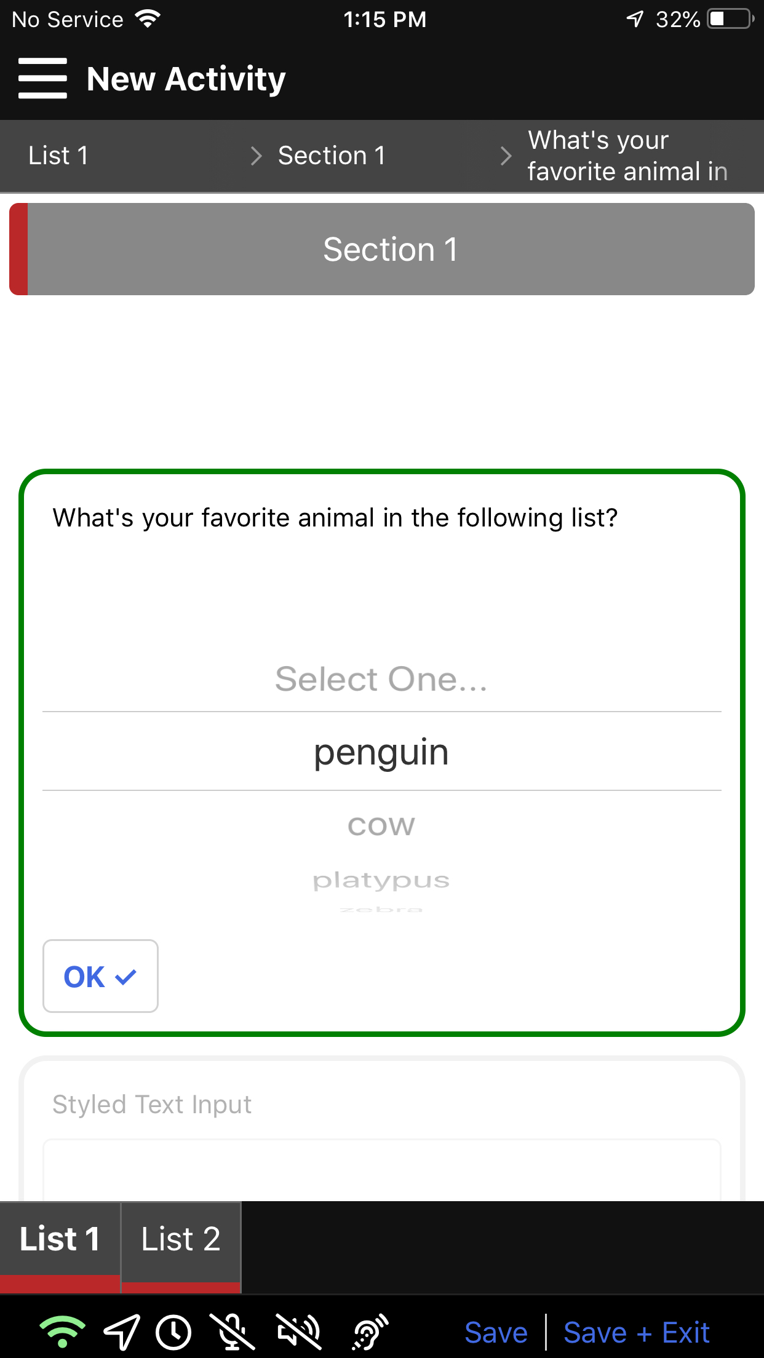Switch to the List 2 tab

(x=181, y=1240)
